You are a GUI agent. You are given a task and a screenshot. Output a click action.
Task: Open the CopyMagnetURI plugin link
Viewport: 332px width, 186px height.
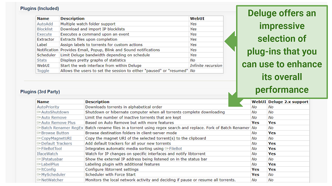pos(56,138)
